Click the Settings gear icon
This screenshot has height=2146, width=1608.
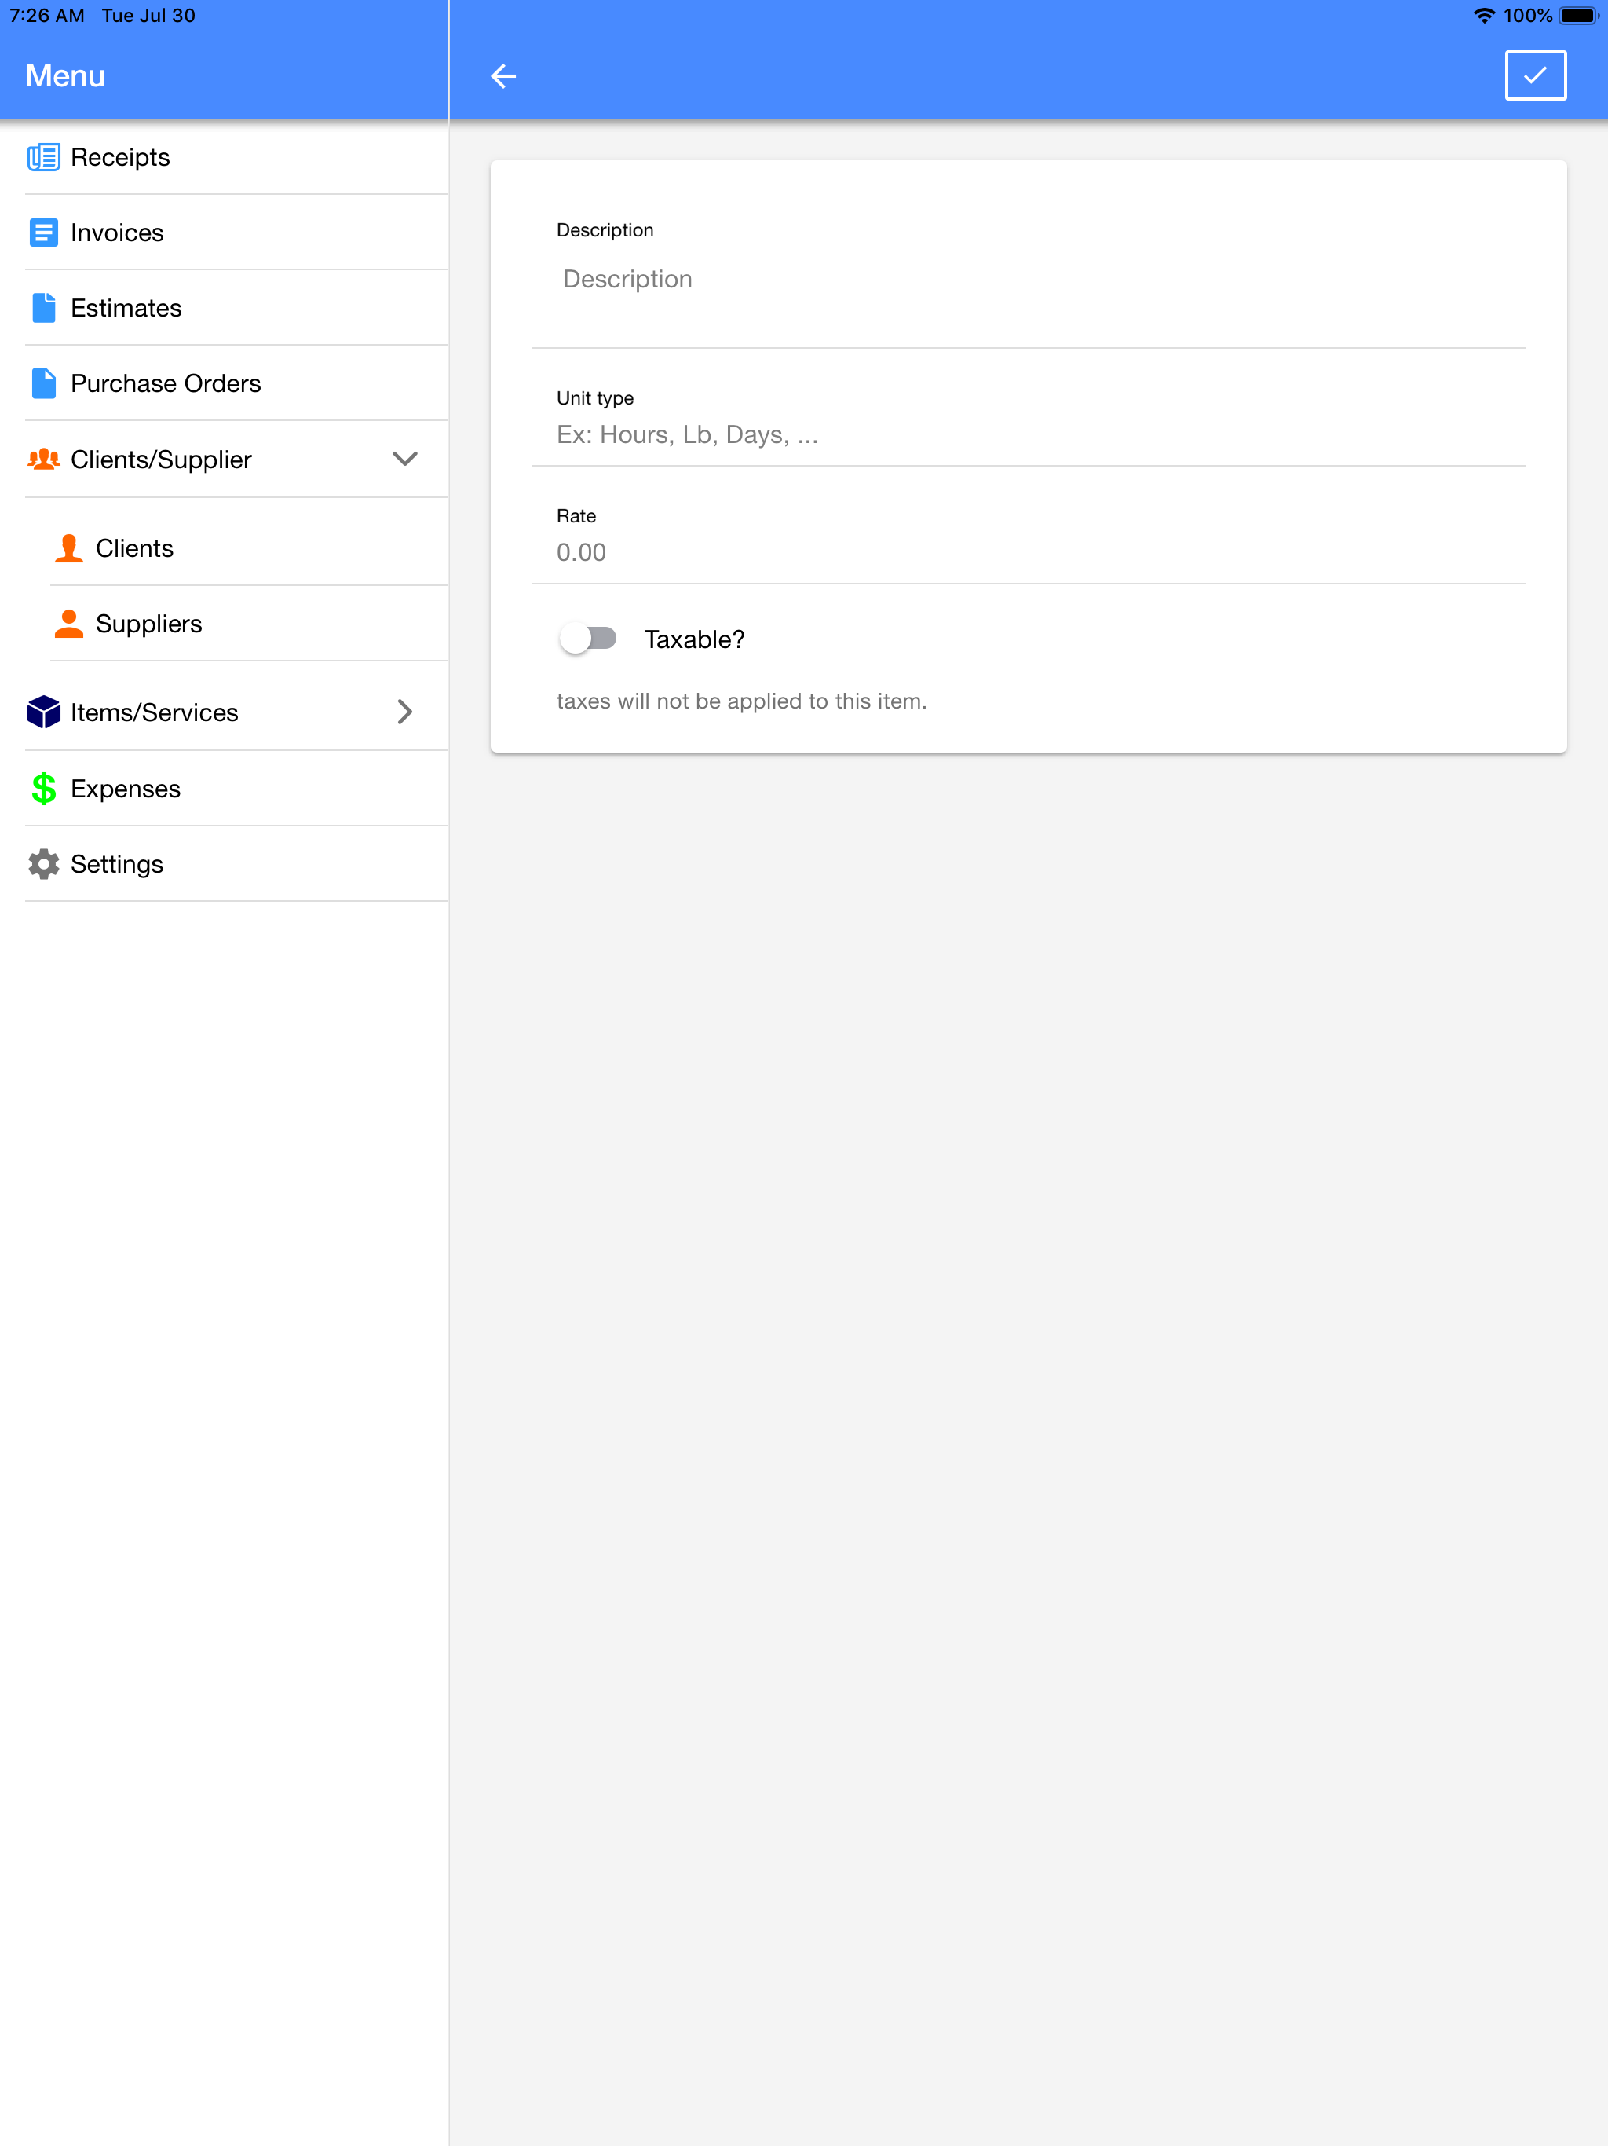pos(44,863)
